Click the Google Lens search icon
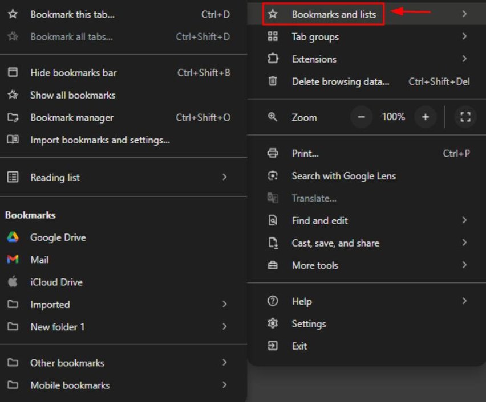The width and height of the screenshot is (486, 402). pos(273,175)
